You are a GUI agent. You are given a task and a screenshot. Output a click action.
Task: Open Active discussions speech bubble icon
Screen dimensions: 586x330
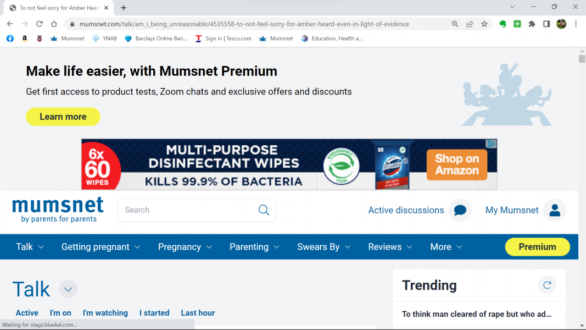tap(460, 210)
